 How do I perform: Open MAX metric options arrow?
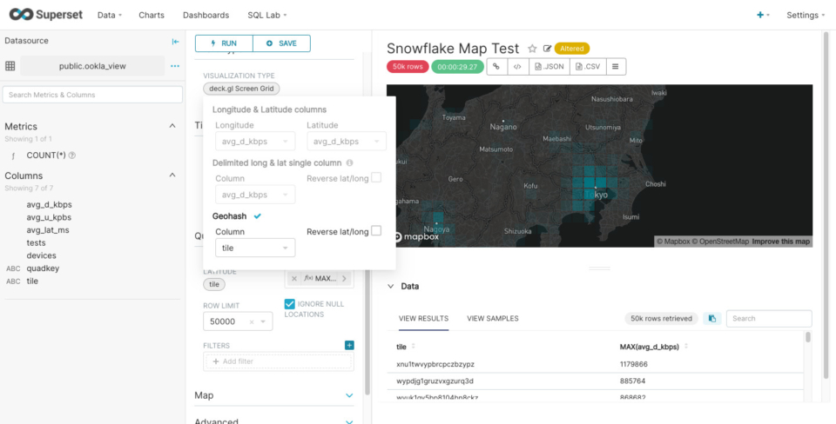click(345, 278)
